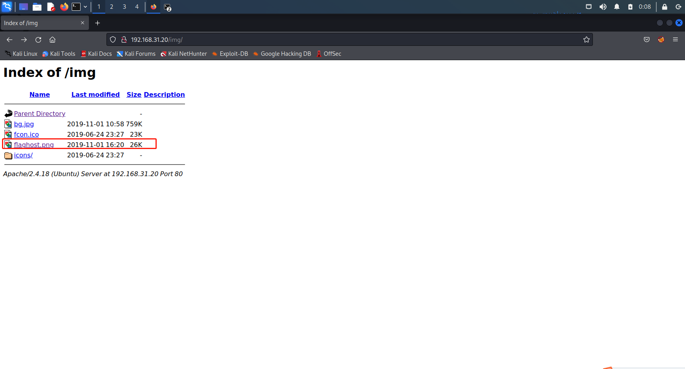685x369 pixels.
Task: Open the file manager in the panel
Action: (37, 7)
